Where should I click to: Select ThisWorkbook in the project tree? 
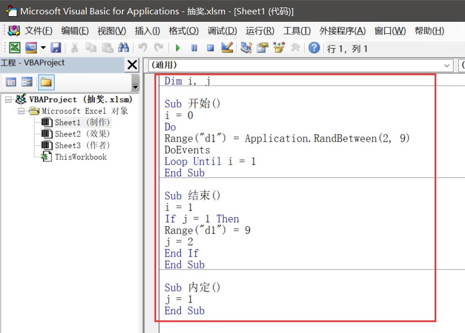(81, 157)
